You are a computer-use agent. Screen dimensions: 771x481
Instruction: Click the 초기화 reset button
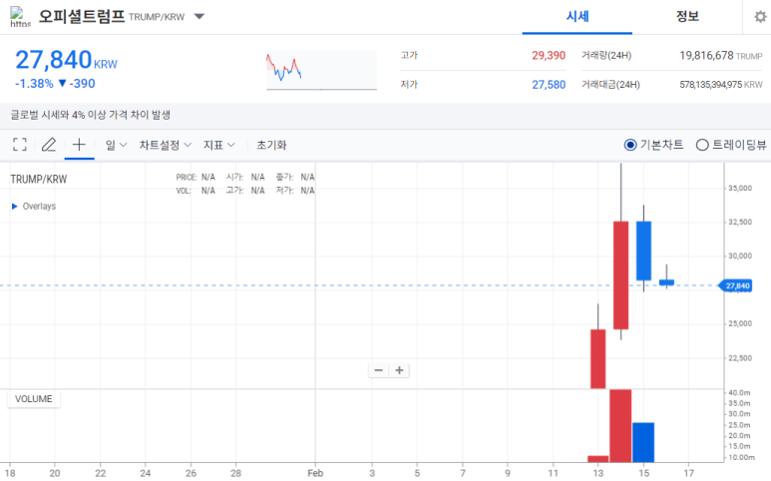(271, 145)
